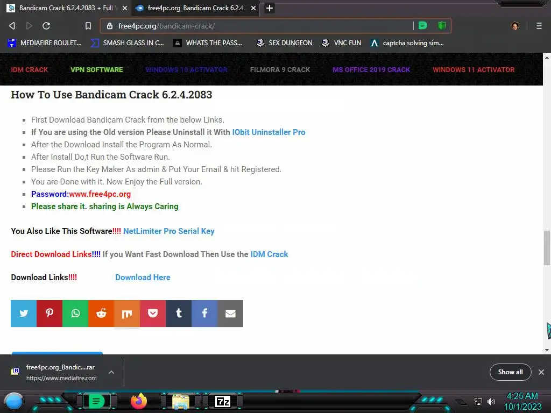Reload the current page

pos(46,26)
